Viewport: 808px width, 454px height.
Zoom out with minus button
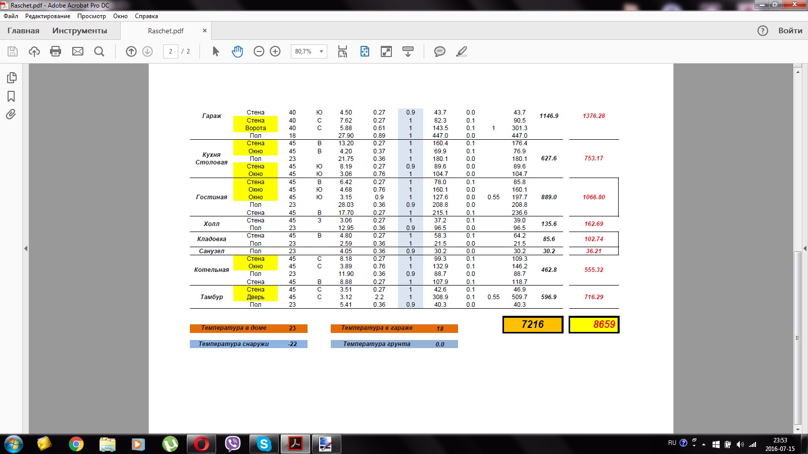259,51
